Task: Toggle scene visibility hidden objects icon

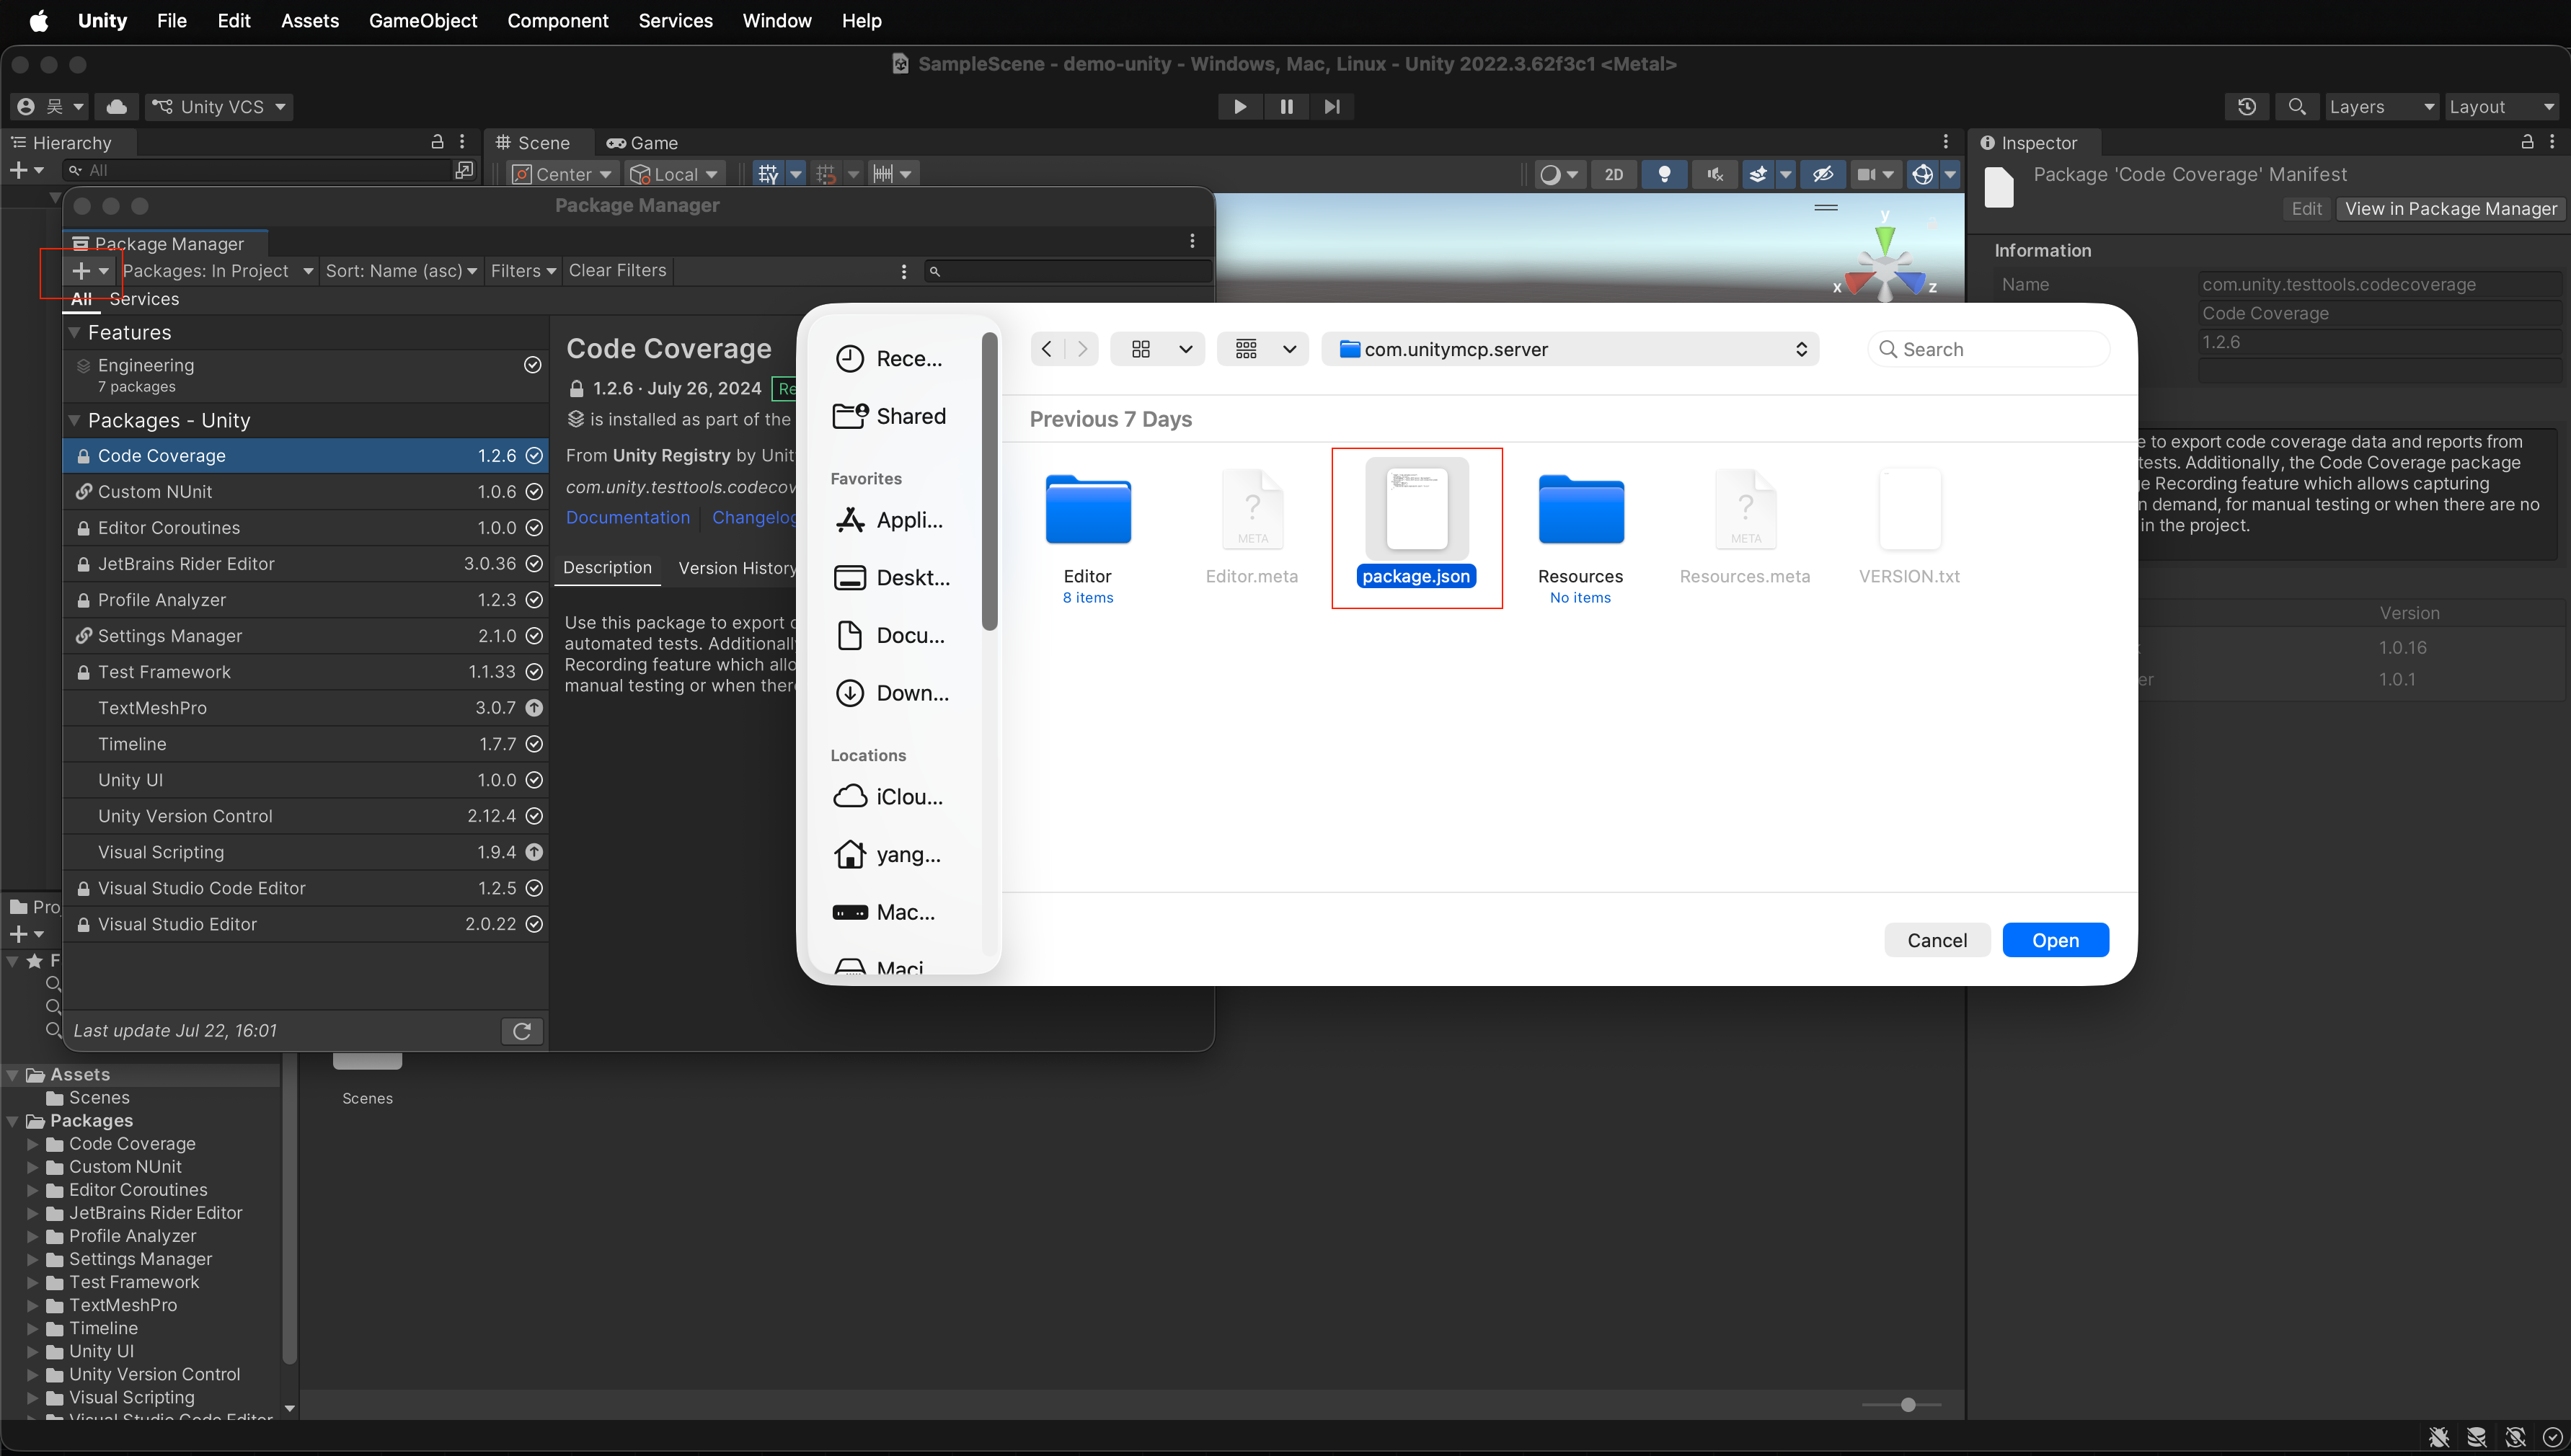Action: [x=1822, y=174]
